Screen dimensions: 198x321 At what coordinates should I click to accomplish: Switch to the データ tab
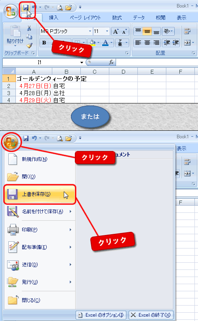(139, 18)
